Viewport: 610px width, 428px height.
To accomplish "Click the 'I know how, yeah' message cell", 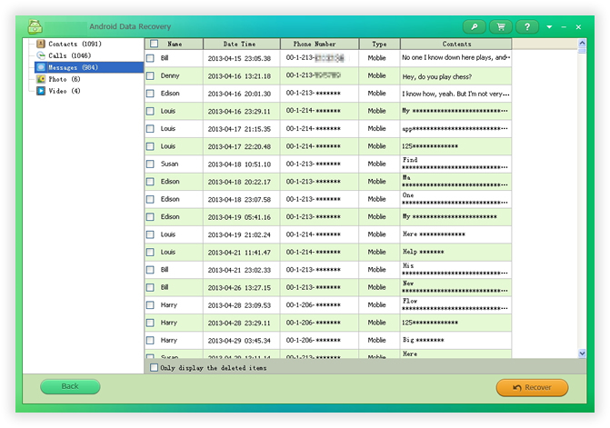I will point(455,94).
